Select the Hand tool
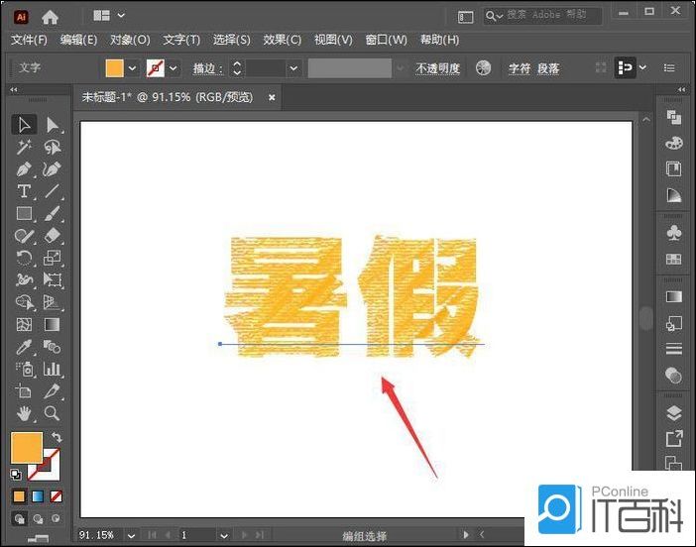The image size is (696, 547). 24,413
